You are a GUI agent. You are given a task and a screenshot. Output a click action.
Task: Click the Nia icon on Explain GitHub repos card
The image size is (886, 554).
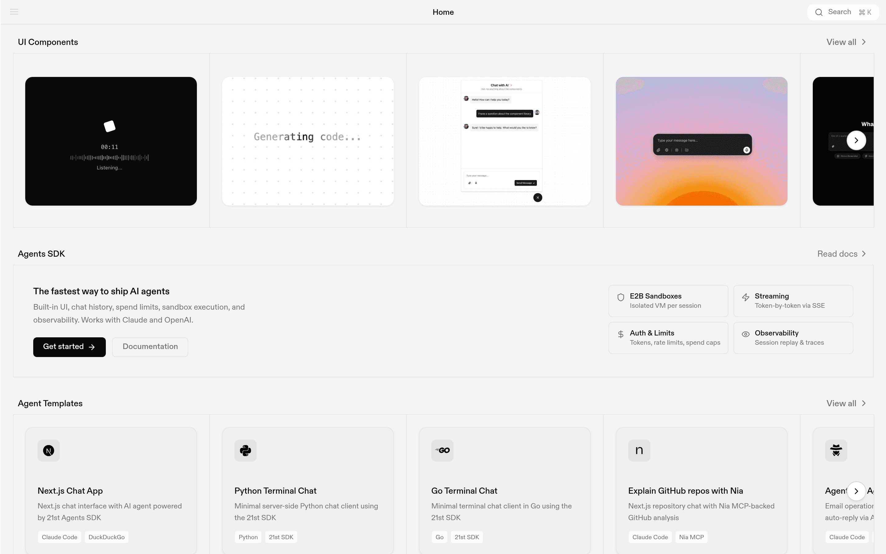(639, 450)
